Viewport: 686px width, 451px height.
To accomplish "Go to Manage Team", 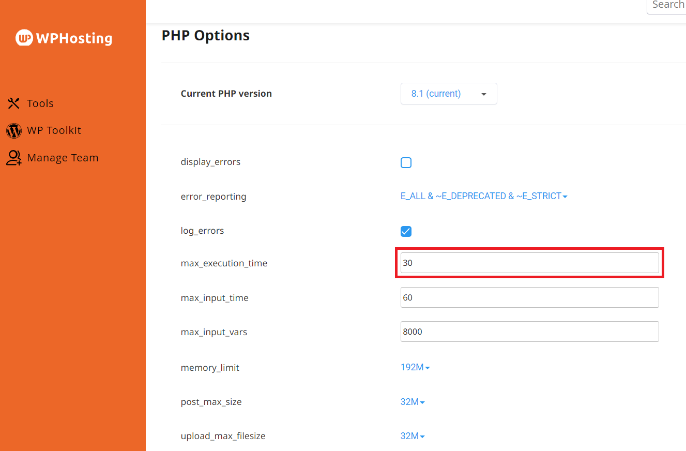I will click(x=63, y=158).
